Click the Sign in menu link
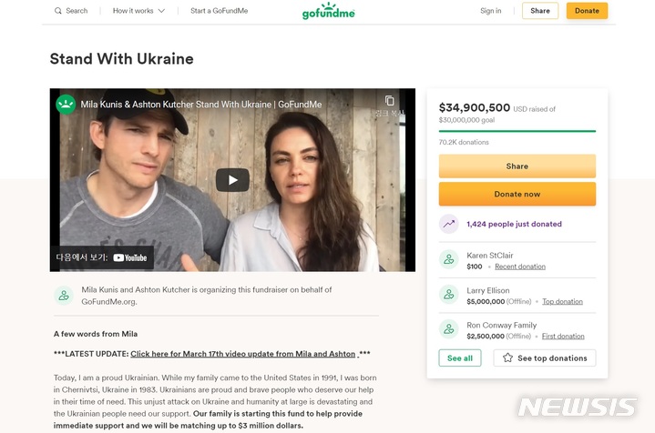This screenshot has height=433, width=655. pyautogui.click(x=490, y=11)
